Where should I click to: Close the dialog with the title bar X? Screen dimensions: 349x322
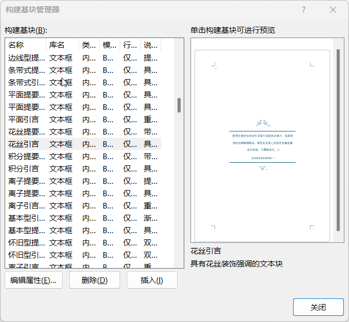coord(333,10)
